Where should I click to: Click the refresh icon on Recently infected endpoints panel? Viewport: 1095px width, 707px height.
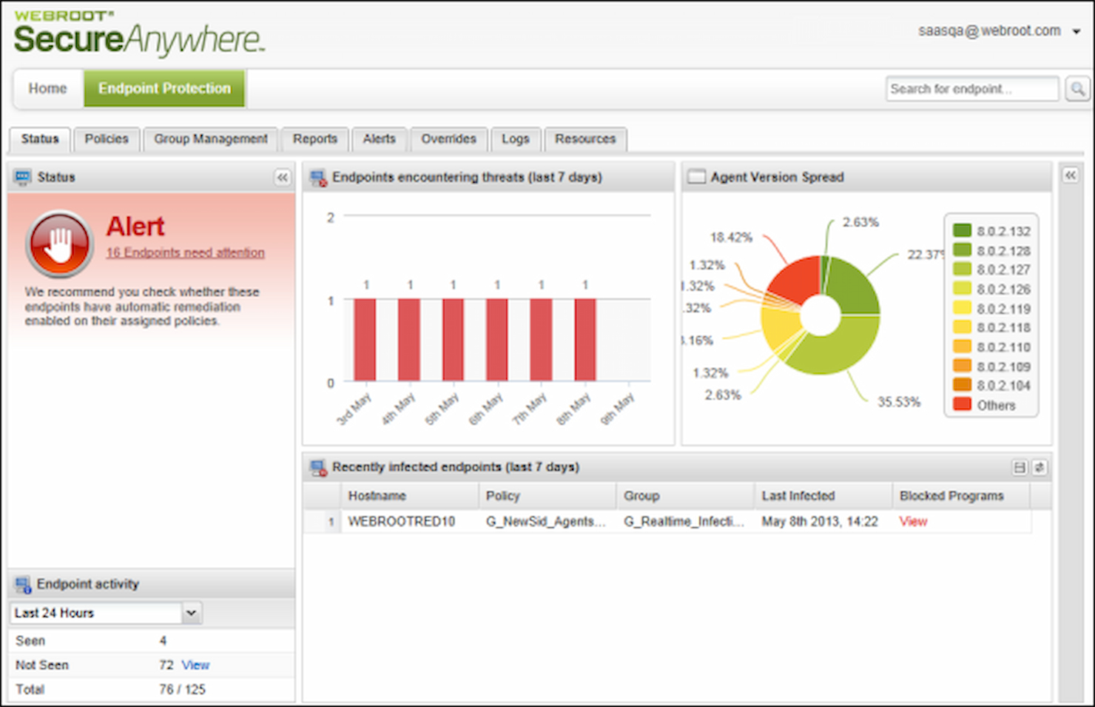(1039, 467)
